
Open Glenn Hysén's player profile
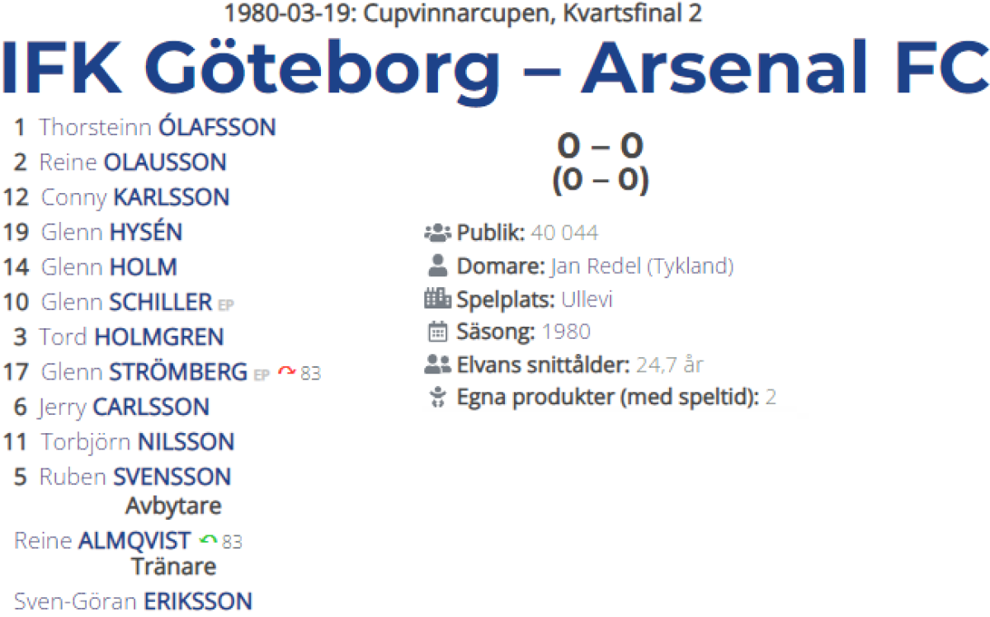(x=111, y=233)
